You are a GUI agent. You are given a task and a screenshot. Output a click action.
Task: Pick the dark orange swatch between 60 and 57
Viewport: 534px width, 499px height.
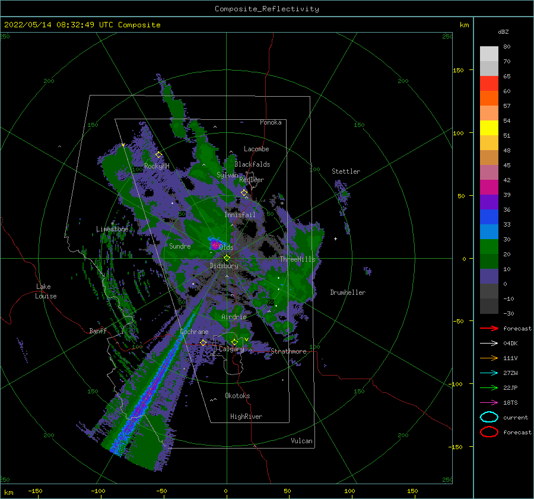tap(489, 98)
